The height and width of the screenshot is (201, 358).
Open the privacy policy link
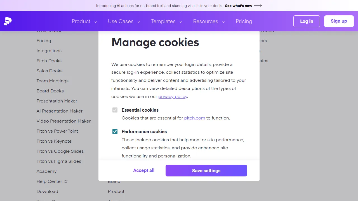(x=173, y=96)
